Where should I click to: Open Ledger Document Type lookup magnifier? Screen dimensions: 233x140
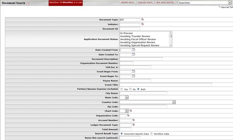133,124
